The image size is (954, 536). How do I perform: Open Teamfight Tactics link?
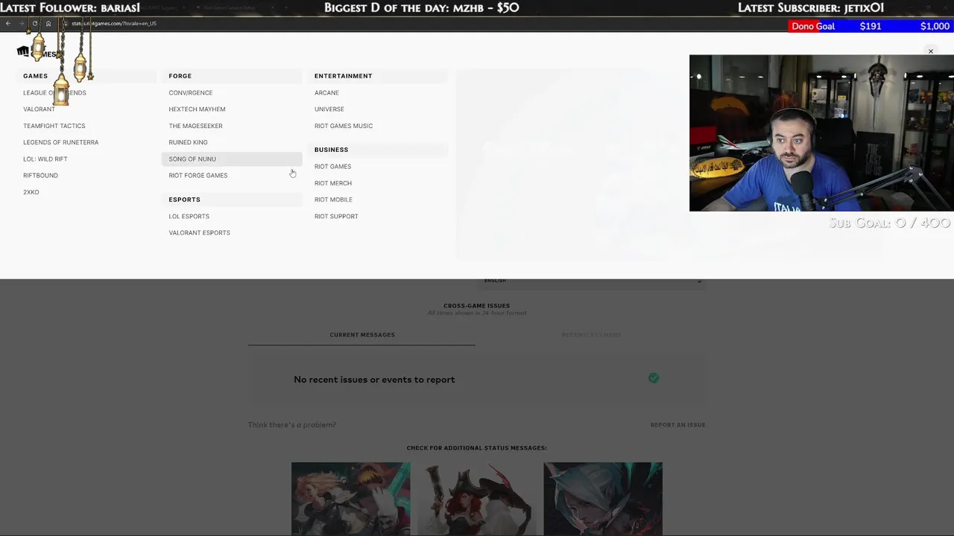click(x=54, y=126)
